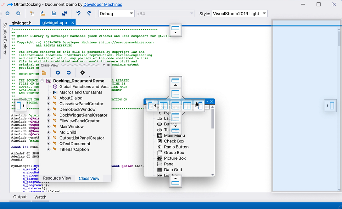Click the folder icon in Class View toolbar
Viewport: 342px width, 209px height.
44,73
